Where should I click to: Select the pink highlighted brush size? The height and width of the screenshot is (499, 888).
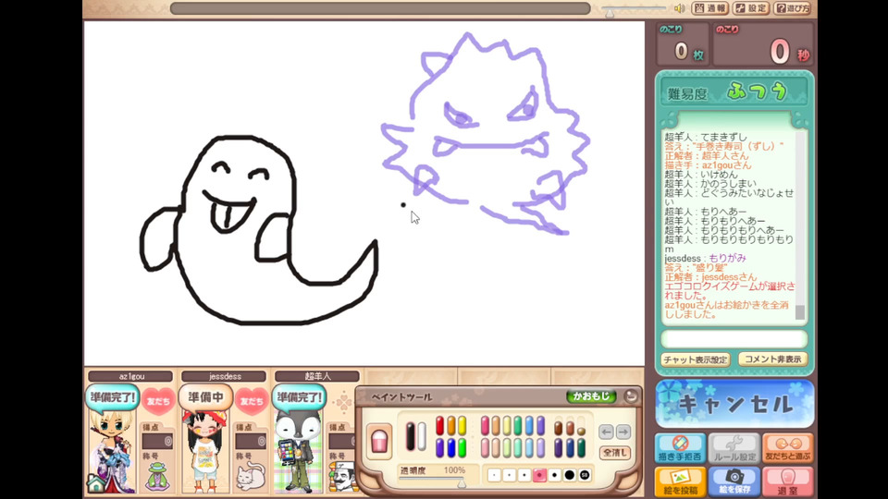pos(539,475)
